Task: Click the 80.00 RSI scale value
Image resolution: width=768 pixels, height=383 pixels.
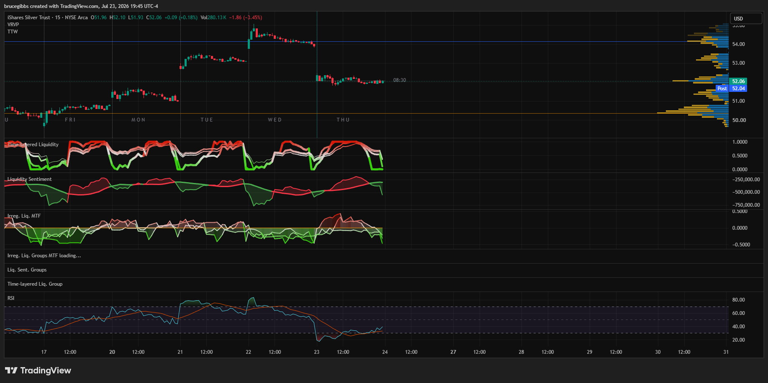Action: [x=739, y=300]
